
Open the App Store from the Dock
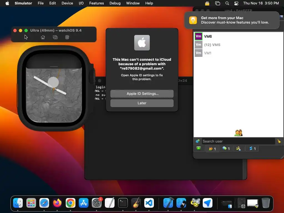click(x=83, y=203)
